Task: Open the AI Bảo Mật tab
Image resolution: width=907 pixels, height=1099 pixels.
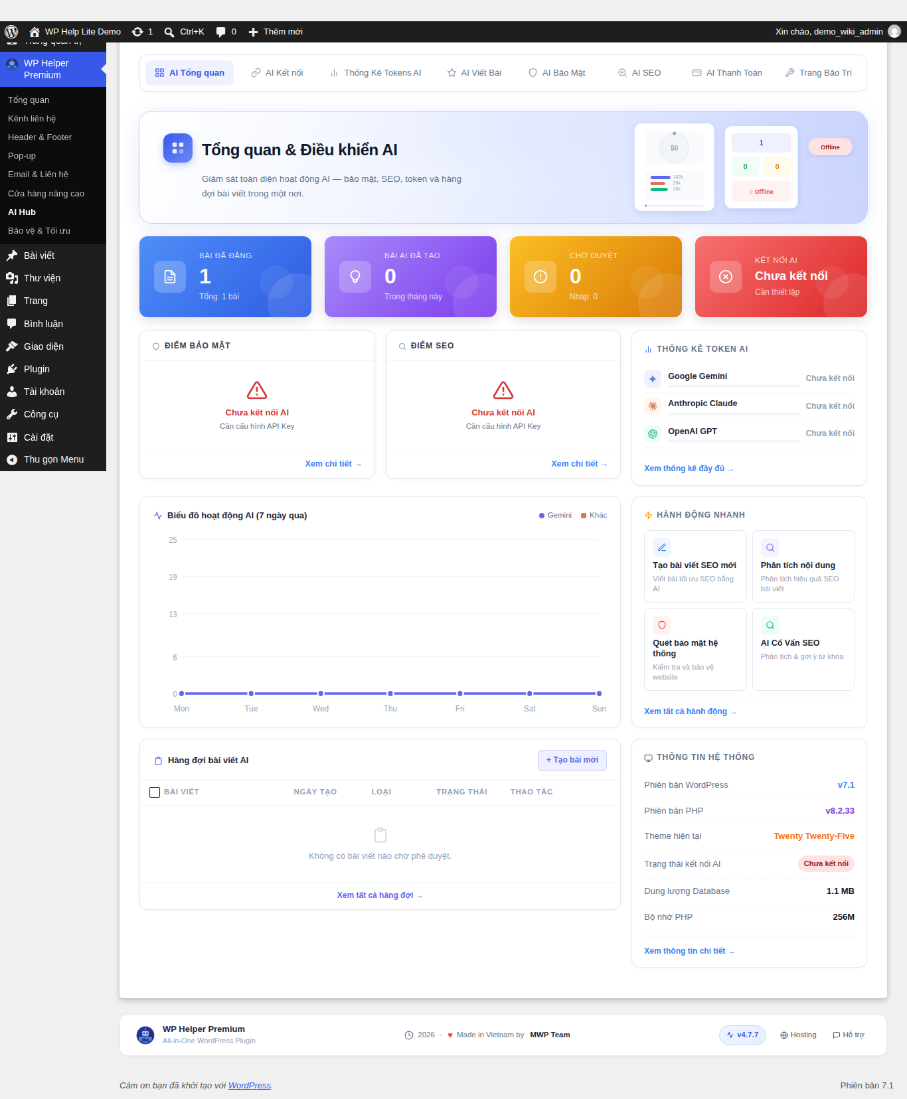Action: click(x=556, y=73)
